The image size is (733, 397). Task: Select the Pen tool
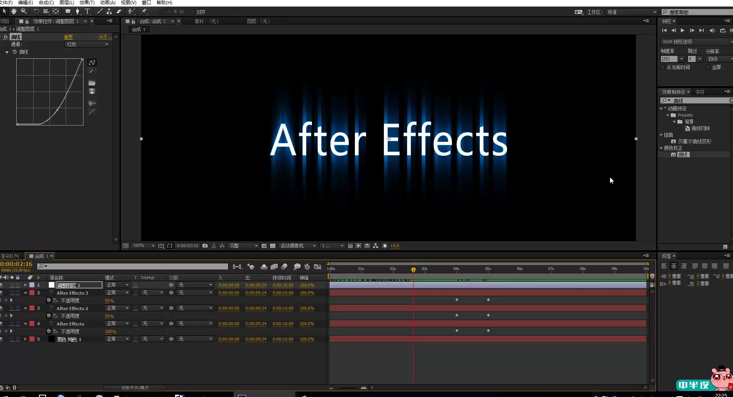point(78,12)
